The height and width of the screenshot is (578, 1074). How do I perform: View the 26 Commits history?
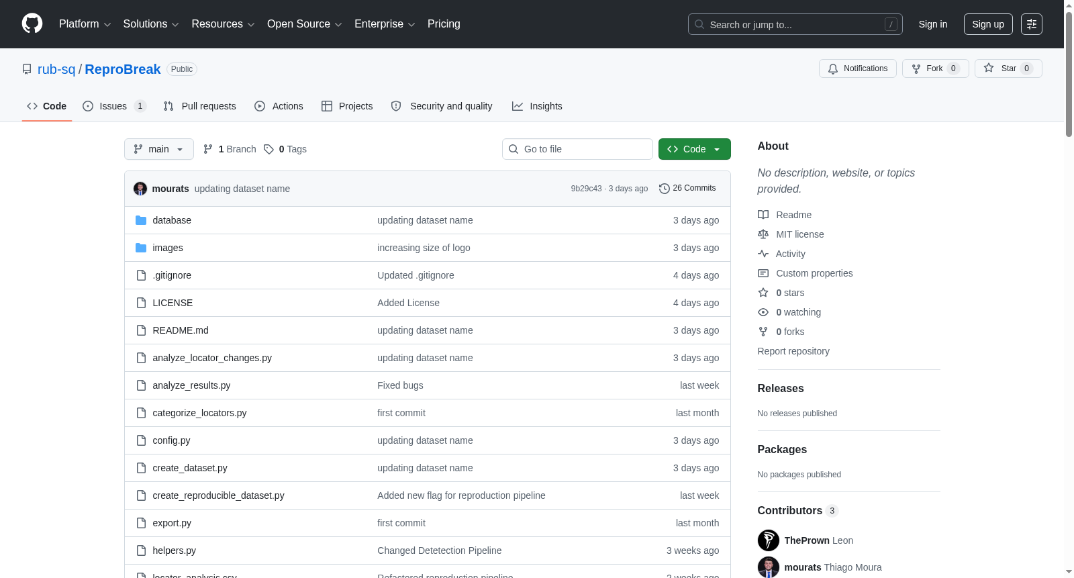coord(687,189)
